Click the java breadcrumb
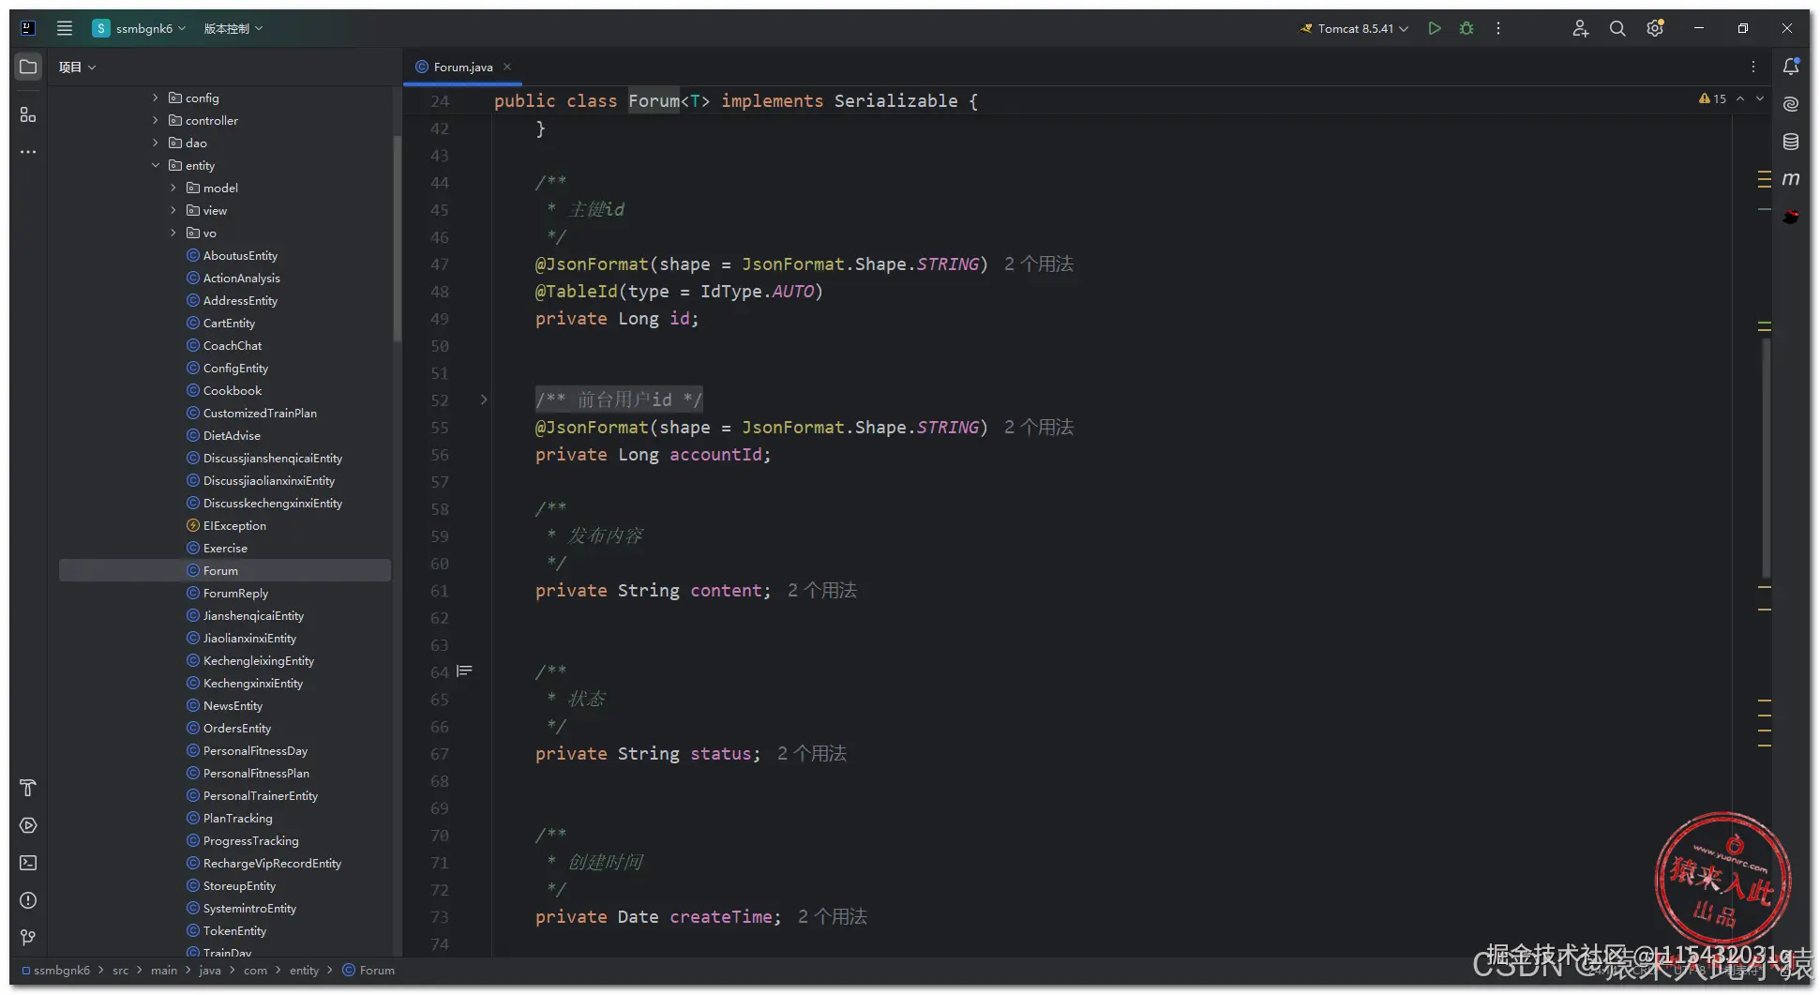Screen dimensions: 1820x995 click(210, 970)
